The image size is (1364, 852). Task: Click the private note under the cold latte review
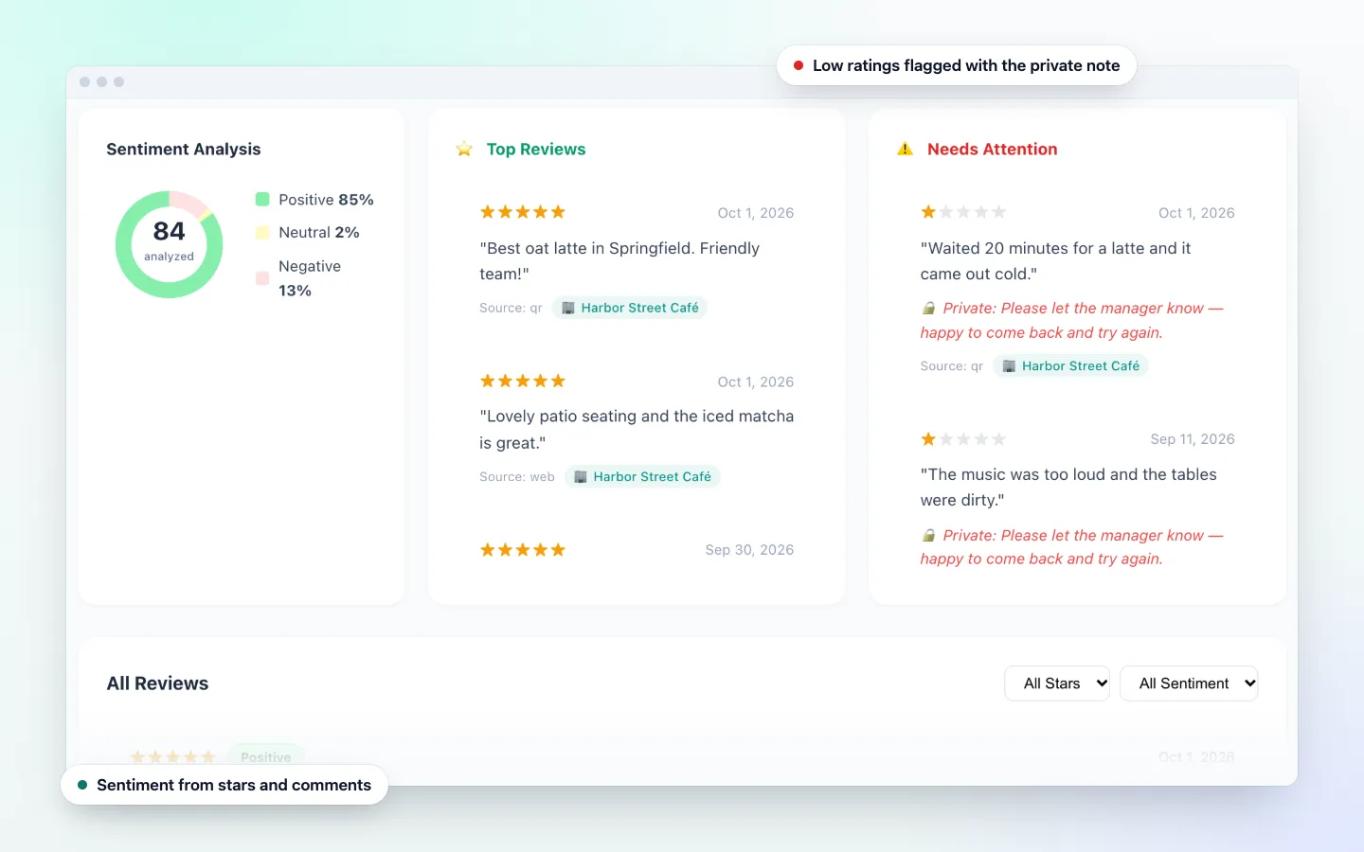coord(1072,321)
